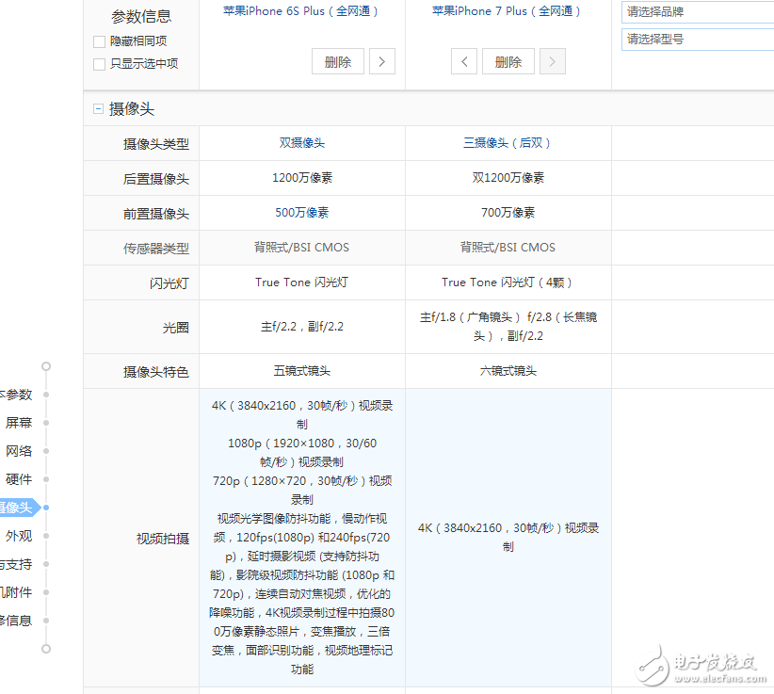Click the 苹果iPhone 7 Plus (全网通) title
774x694 pixels.
pyautogui.click(x=507, y=10)
